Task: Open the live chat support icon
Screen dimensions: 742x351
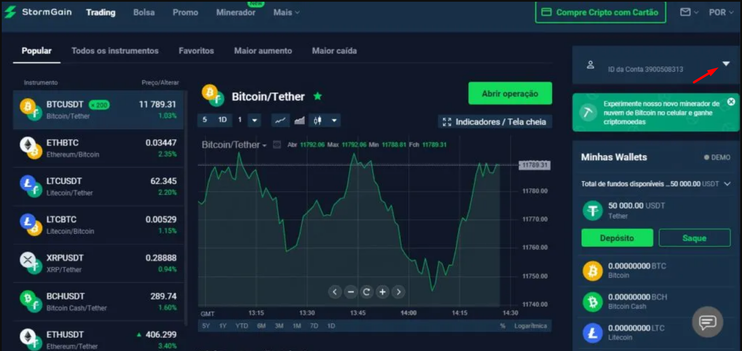Action: (707, 322)
